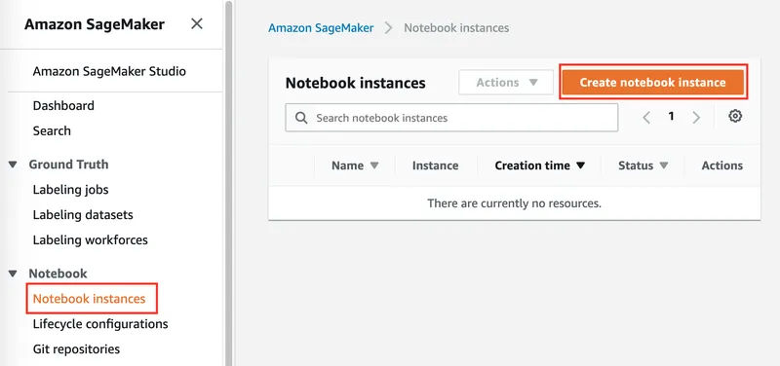Screen dimensions: 780x366
Task: Focus the Search notebook instances field
Action: click(x=451, y=118)
